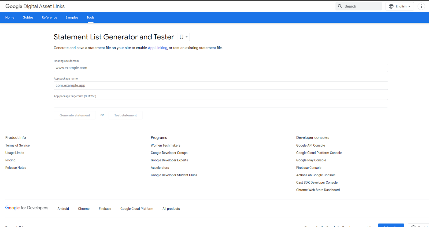The height and width of the screenshot is (227, 429).
Task: Open the Google Digital Asset Links logo
Action: [35, 6]
